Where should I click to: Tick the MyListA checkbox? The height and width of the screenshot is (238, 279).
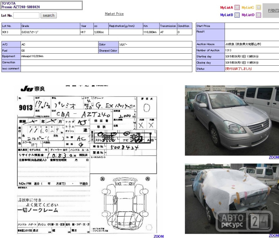coord(237,7)
